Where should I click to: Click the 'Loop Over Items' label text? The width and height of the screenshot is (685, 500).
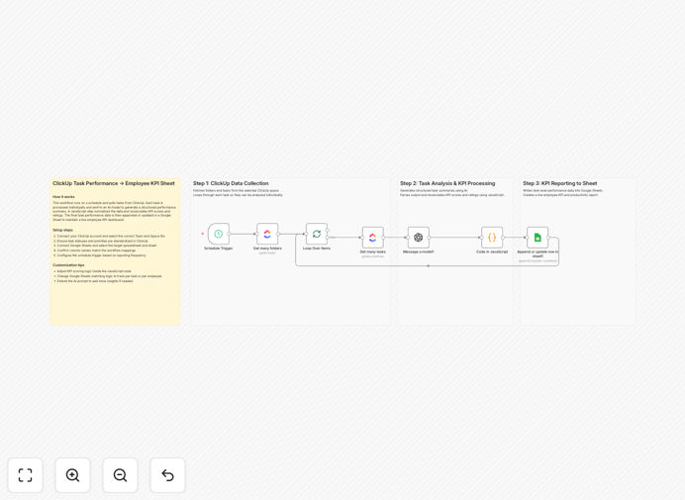pyautogui.click(x=317, y=249)
